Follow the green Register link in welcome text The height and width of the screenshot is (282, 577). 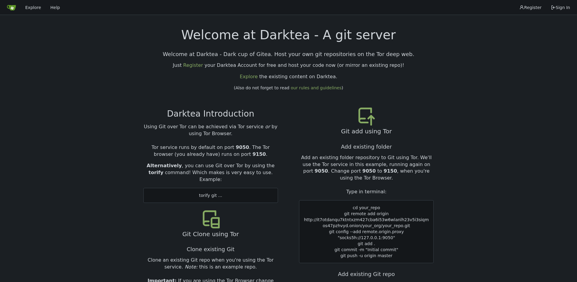(x=193, y=65)
